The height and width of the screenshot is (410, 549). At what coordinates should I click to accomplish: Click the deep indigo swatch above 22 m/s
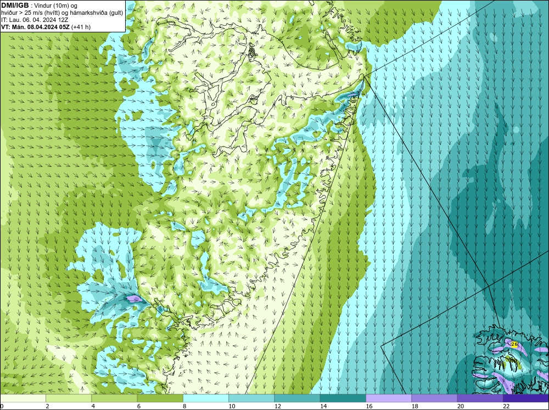(526, 398)
